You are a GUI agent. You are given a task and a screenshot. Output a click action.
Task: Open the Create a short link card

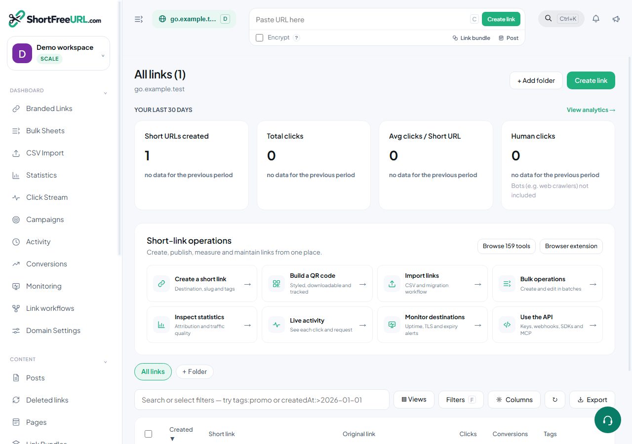[202, 284]
